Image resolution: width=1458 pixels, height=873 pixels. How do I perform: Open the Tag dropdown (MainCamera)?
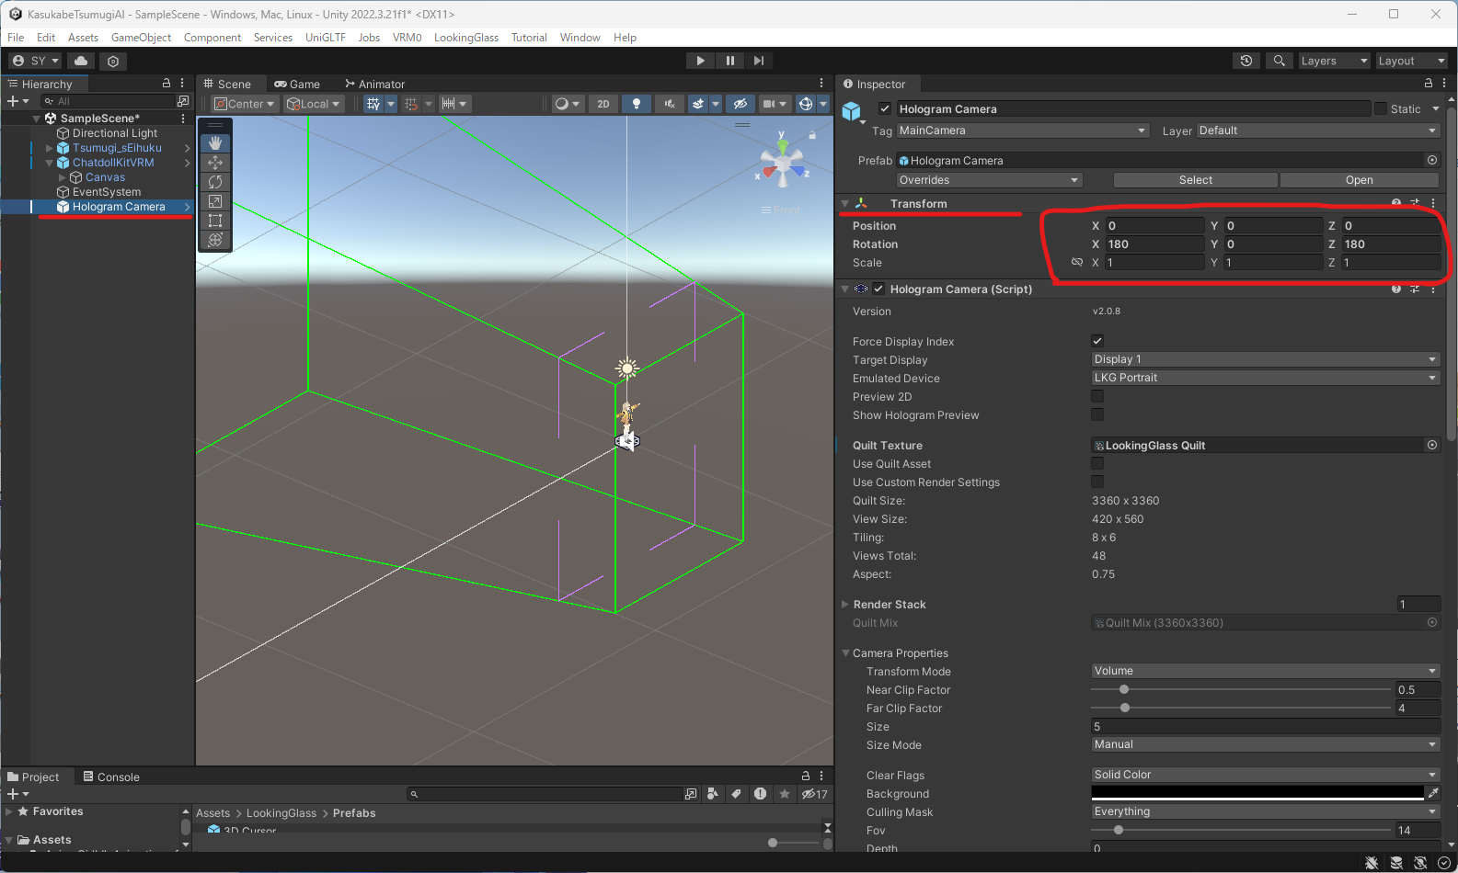1023,130
